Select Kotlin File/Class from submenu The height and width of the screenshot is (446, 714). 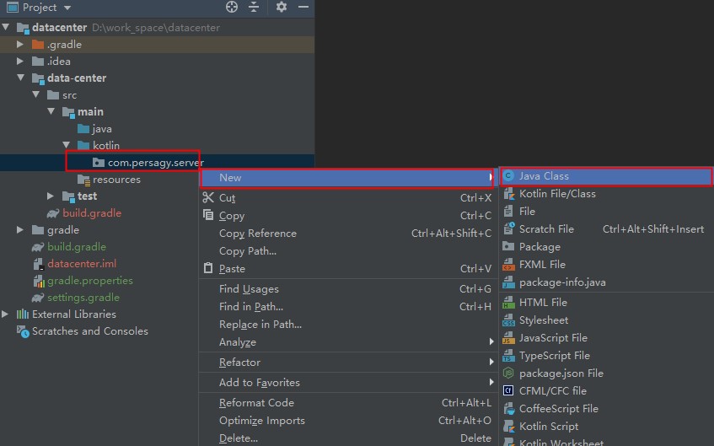coord(556,194)
